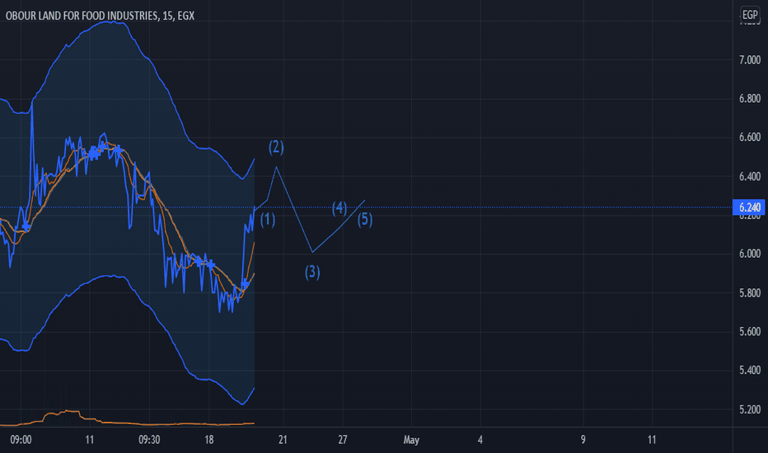Click the 27 date axis label
Image resolution: width=768 pixels, height=453 pixels.
pos(342,440)
